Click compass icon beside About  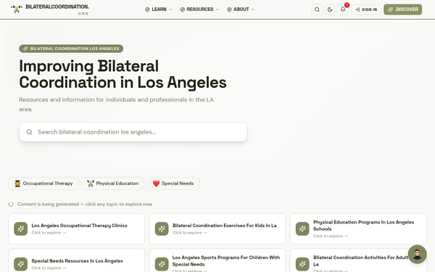pos(229,9)
